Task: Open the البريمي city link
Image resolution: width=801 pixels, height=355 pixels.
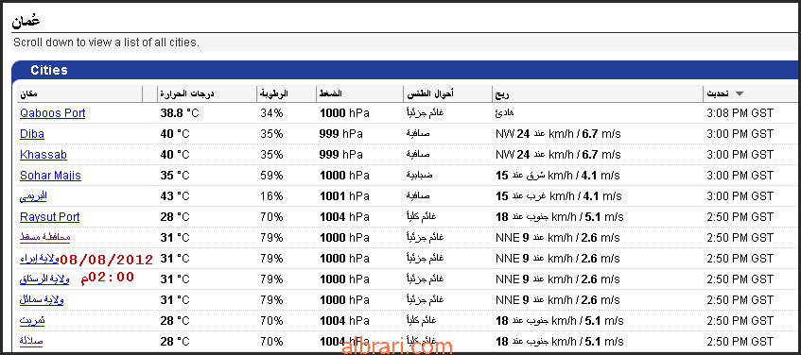Action: (33, 195)
